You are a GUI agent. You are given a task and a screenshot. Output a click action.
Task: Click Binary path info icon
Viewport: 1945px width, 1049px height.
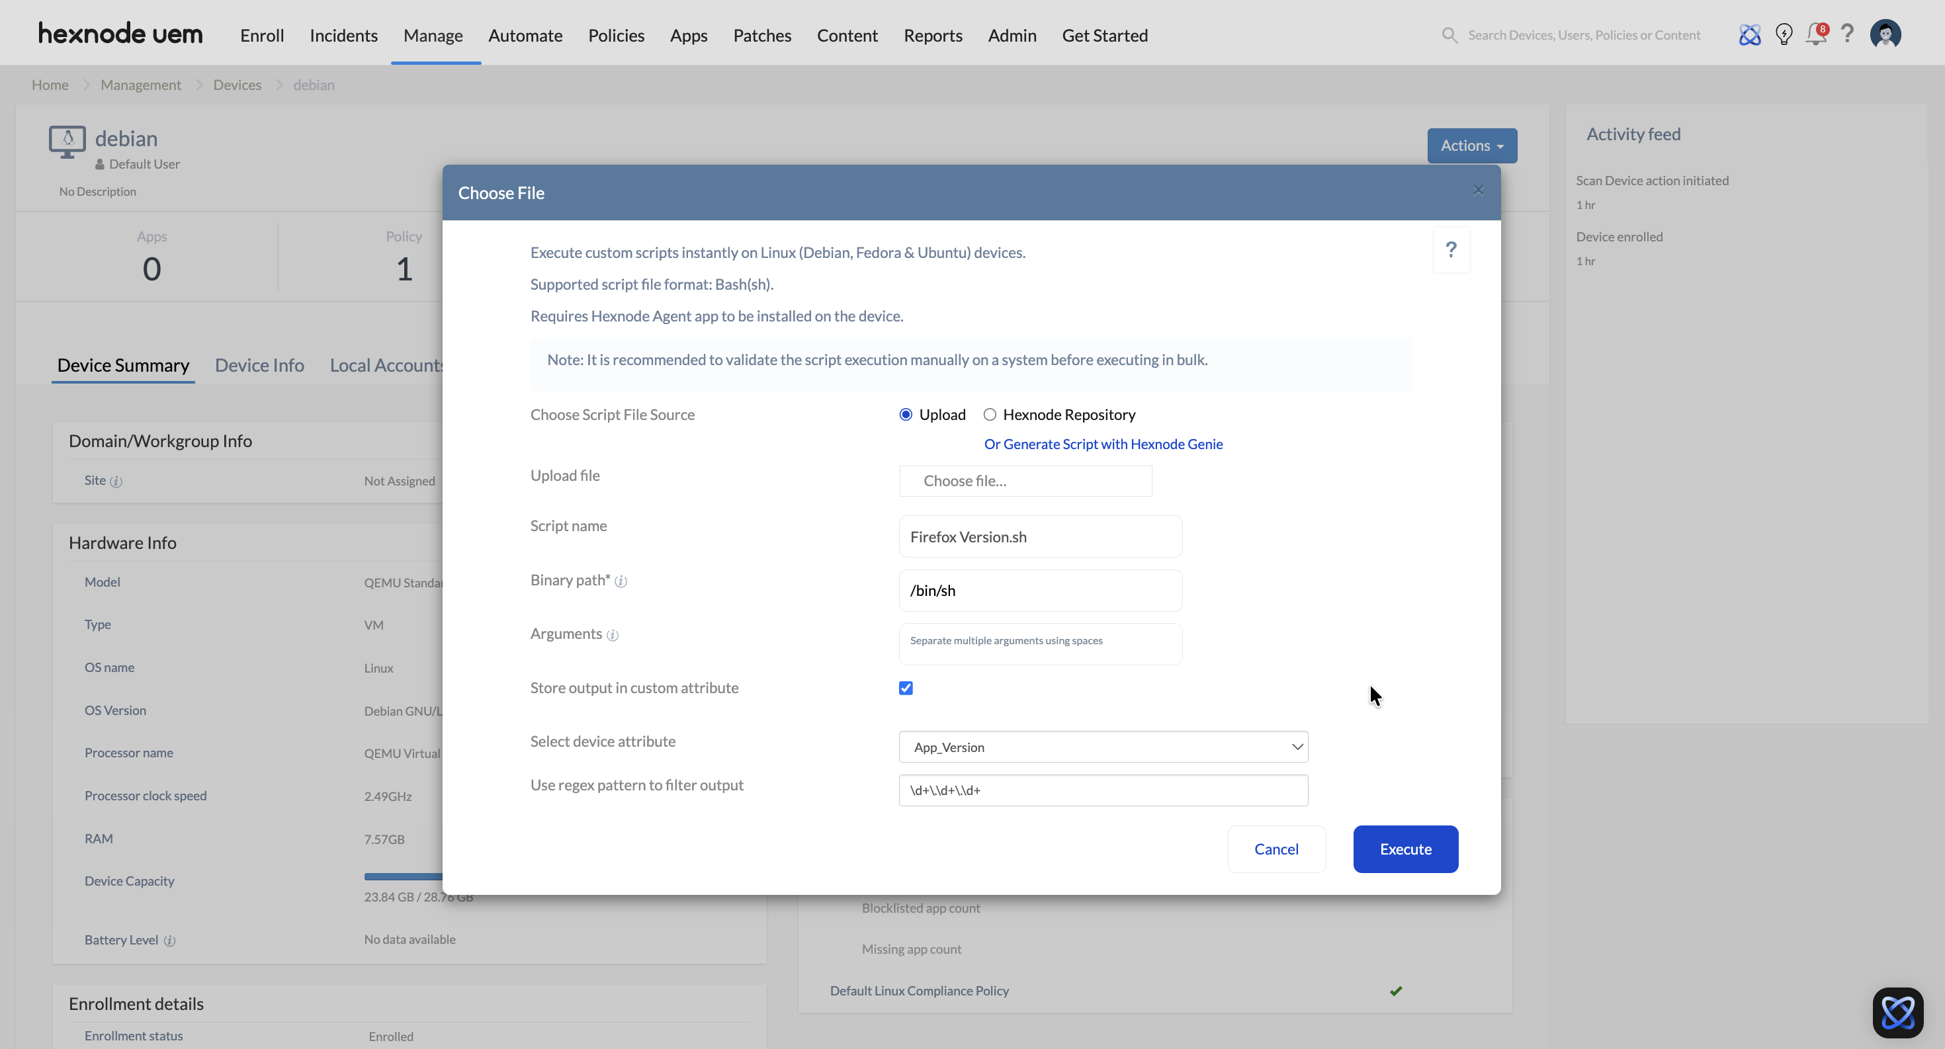621,581
